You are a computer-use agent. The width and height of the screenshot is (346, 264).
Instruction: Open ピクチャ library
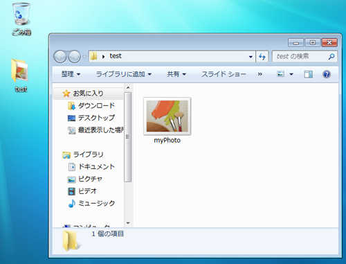(90, 179)
